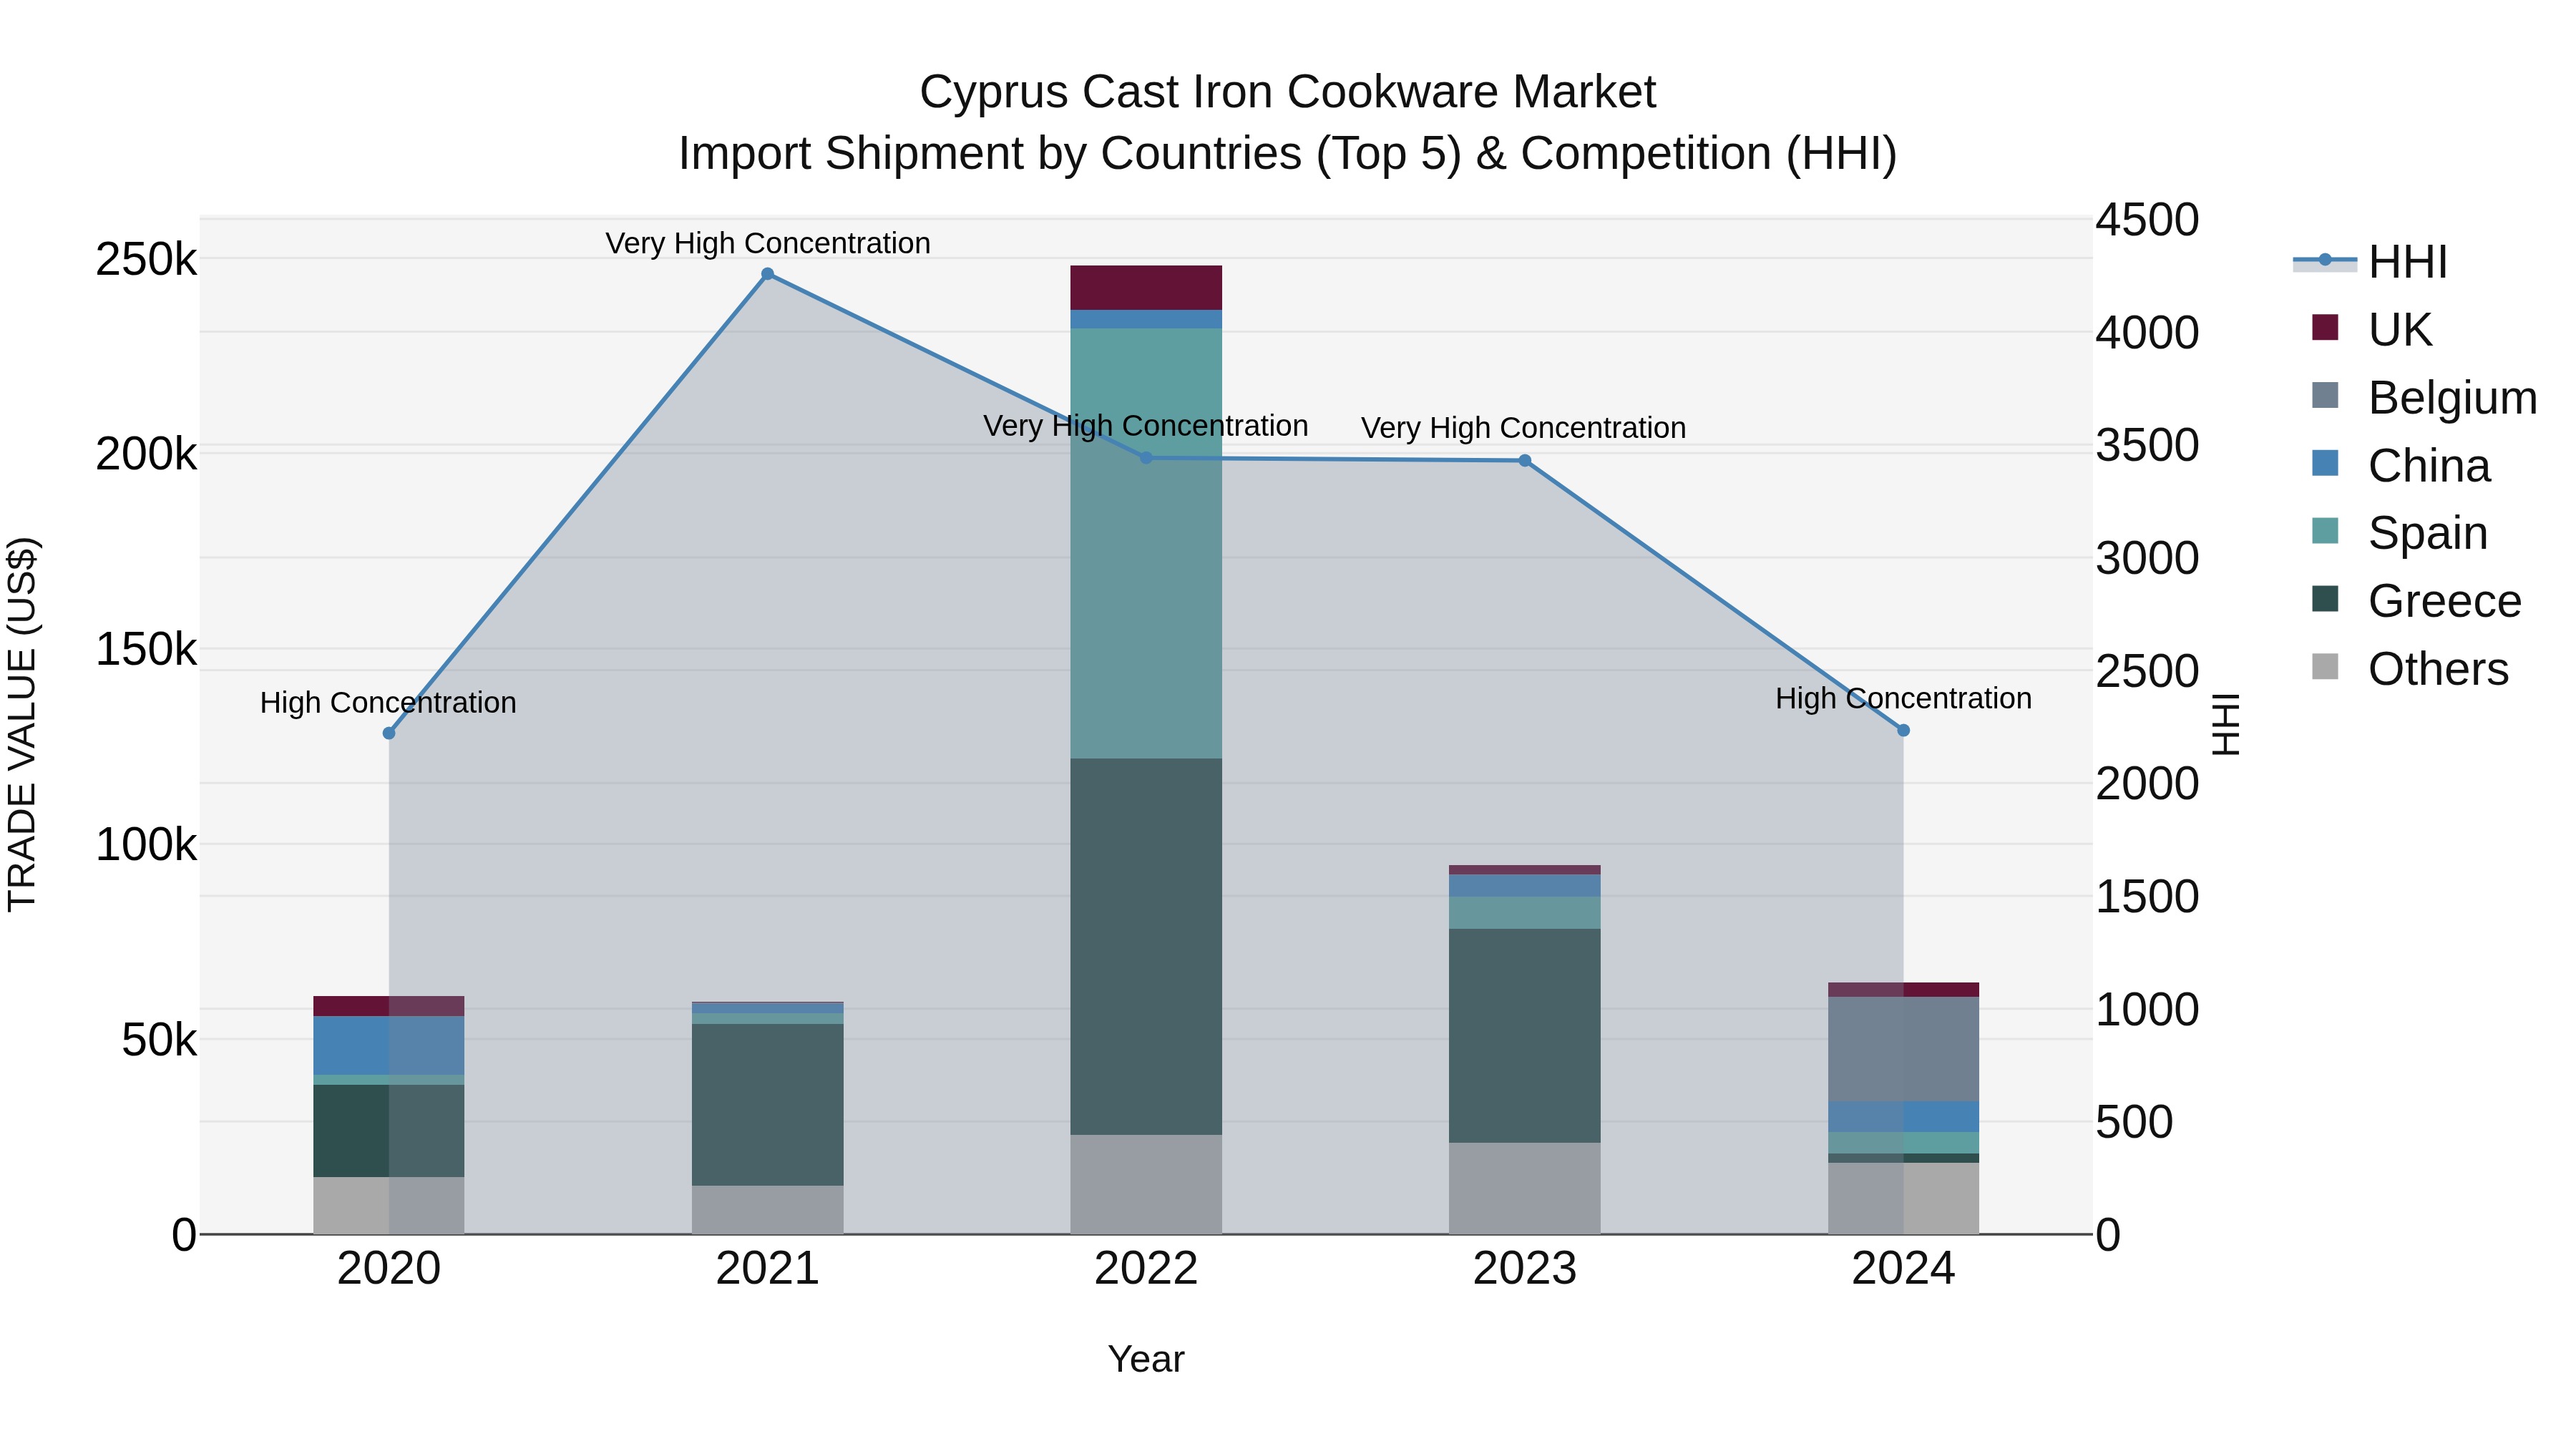This screenshot has height=1449, width=2576.
Task: Click the UK segment atop the 2022 bar
Action: pos(1146,288)
